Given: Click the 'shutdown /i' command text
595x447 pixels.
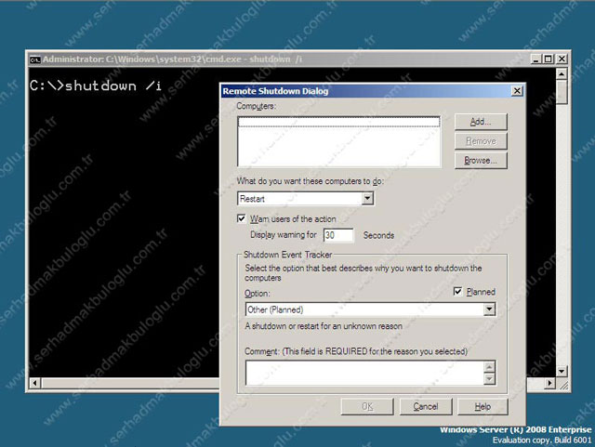Looking at the screenshot, I should (x=113, y=86).
